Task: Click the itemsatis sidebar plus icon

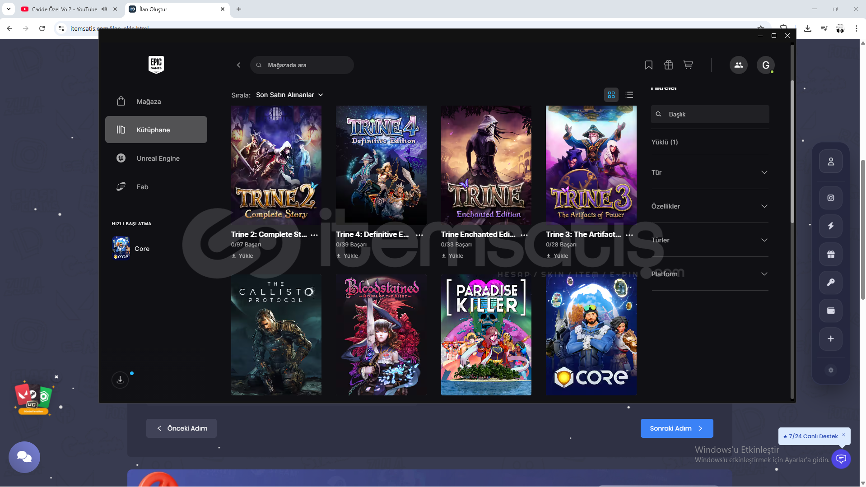Action: pyautogui.click(x=831, y=339)
